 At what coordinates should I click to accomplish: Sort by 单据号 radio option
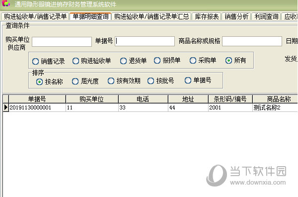[198, 80]
